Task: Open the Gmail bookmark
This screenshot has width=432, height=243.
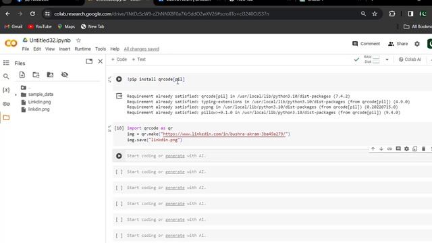Action: (13, 26)
